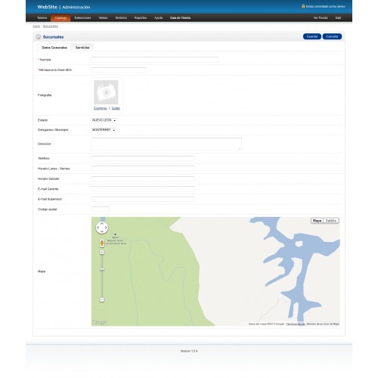The height and width of the screenshot is (378, 378).
Task: Switch map to Mapa view
Action: pos(317,221)
